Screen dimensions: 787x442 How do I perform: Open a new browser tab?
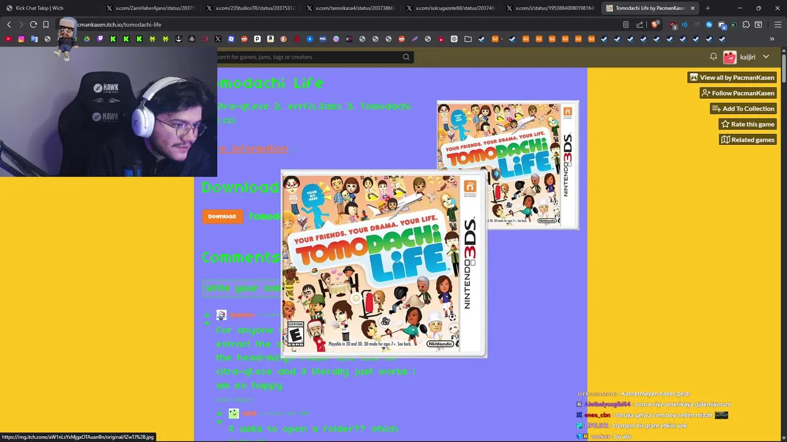pyautogui.click(x=708, y=8)
